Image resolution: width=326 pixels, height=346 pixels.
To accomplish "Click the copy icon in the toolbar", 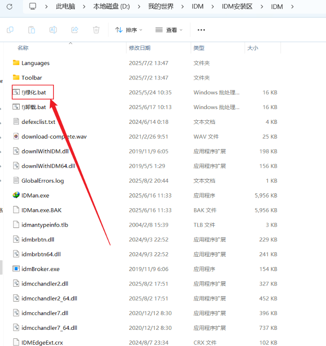I will 10,30.
